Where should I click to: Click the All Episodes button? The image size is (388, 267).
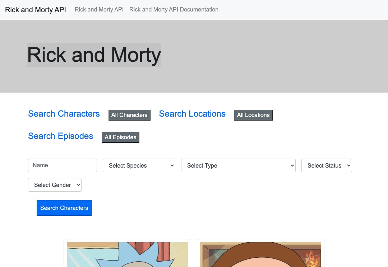point(120,137)
